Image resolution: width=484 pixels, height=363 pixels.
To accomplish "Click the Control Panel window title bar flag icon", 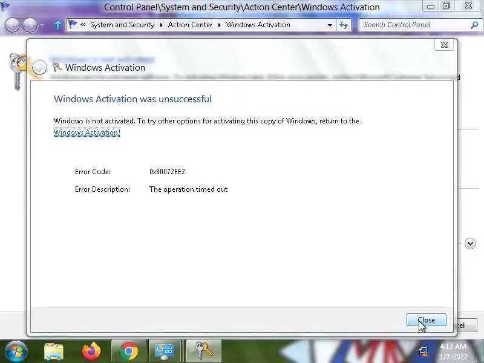I will 5,6.
